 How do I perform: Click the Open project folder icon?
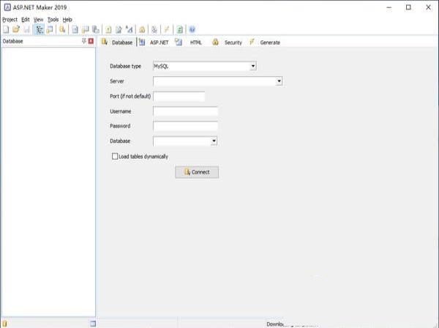click(16, 29)
